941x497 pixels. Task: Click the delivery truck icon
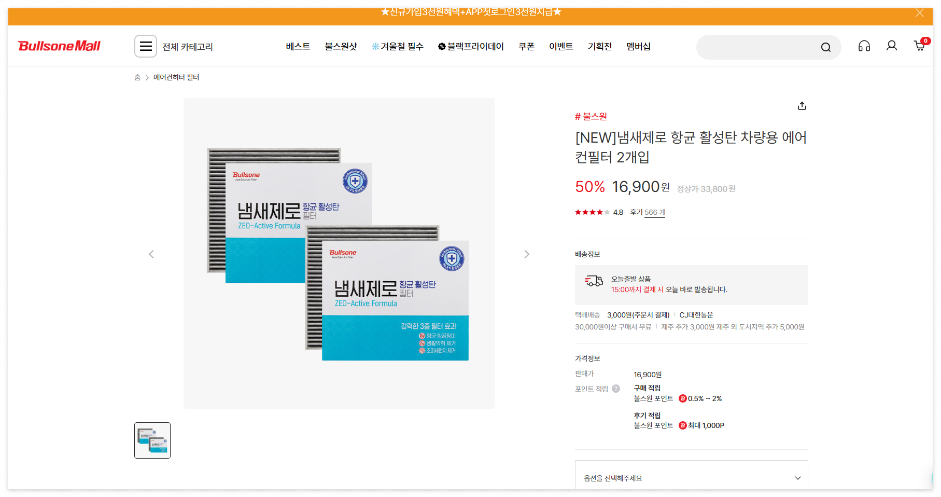594,281
